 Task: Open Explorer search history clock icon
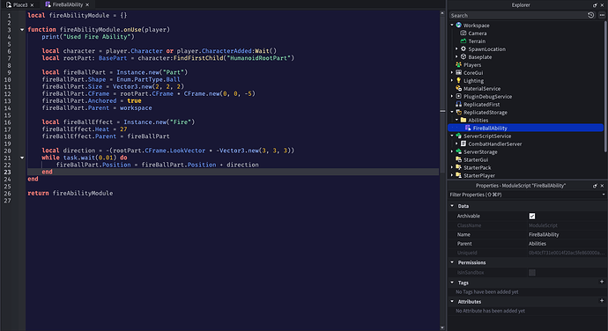[590, 15]
